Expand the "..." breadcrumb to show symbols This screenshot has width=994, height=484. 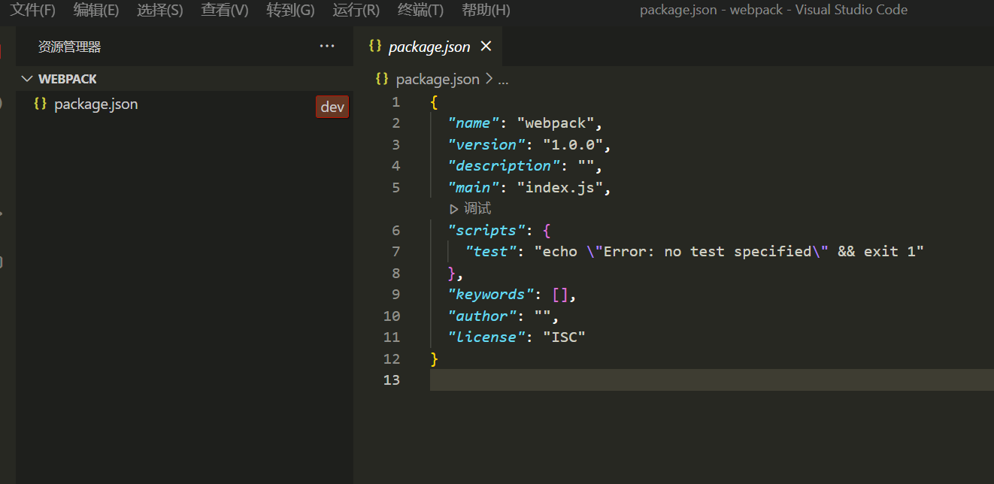pos(502,78)
